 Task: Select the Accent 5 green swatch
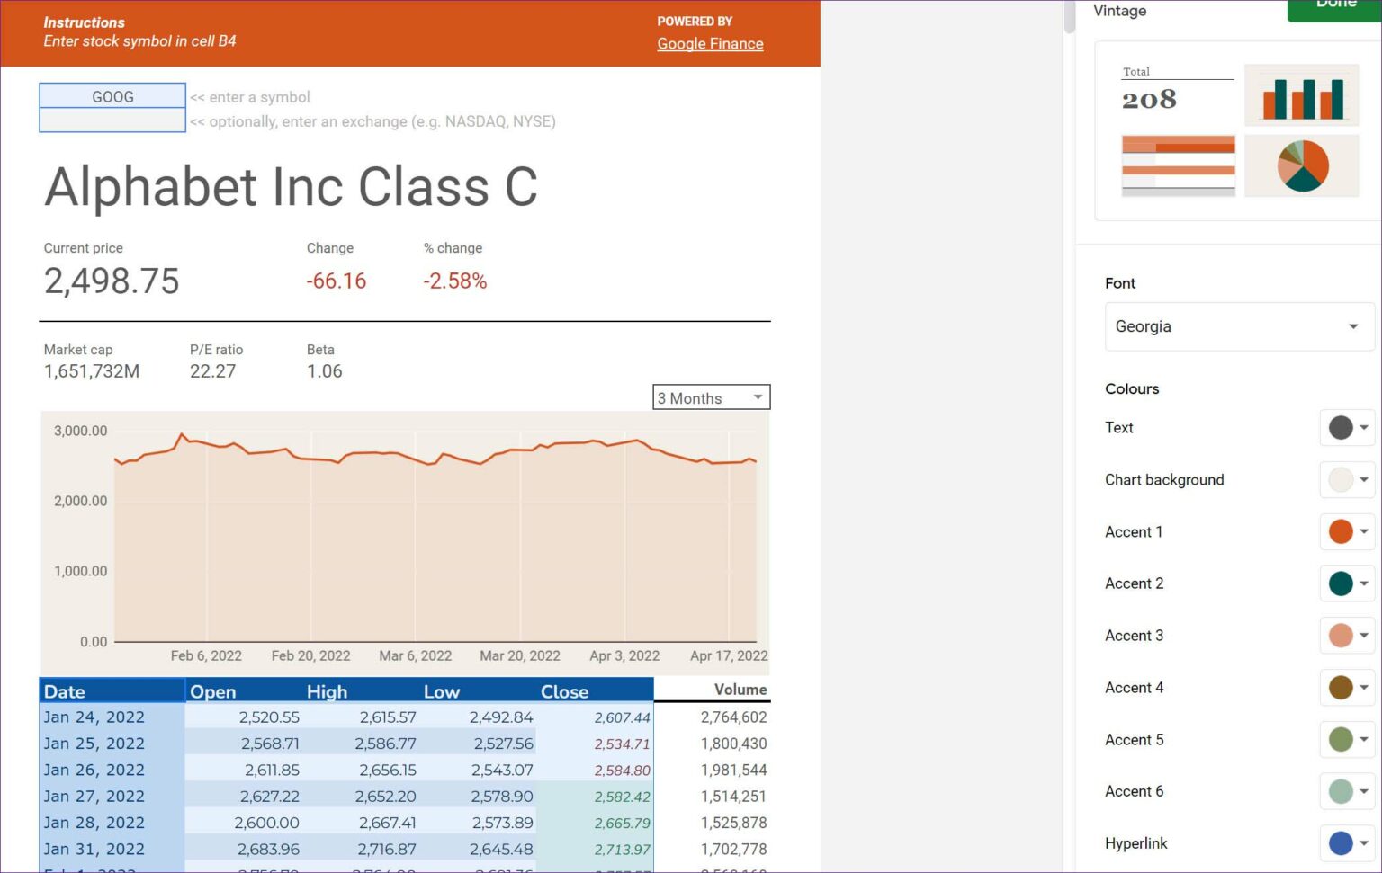tap(1342, 740)
